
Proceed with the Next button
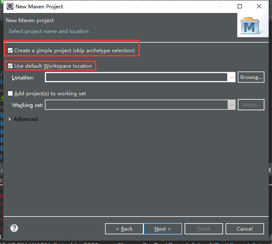point(163,229)
